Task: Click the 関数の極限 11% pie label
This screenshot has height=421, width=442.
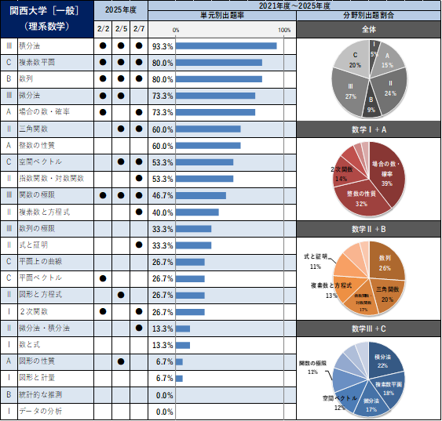Action: pos(312,367)
